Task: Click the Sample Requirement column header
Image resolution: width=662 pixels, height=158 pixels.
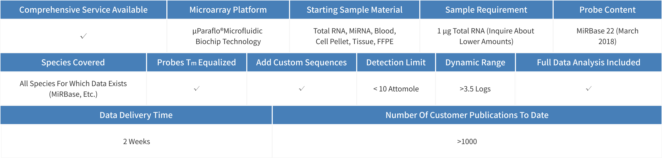Action: [x=486, y=10]
